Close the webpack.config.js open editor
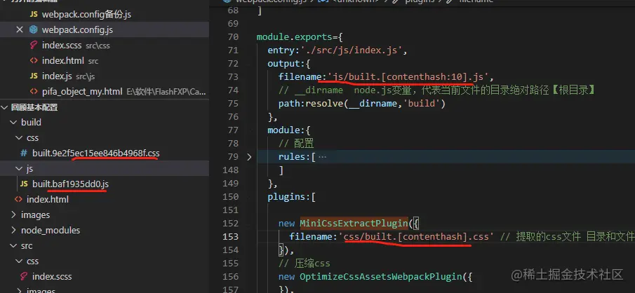This screenshot has width=635, height=293. click(20, 30)
